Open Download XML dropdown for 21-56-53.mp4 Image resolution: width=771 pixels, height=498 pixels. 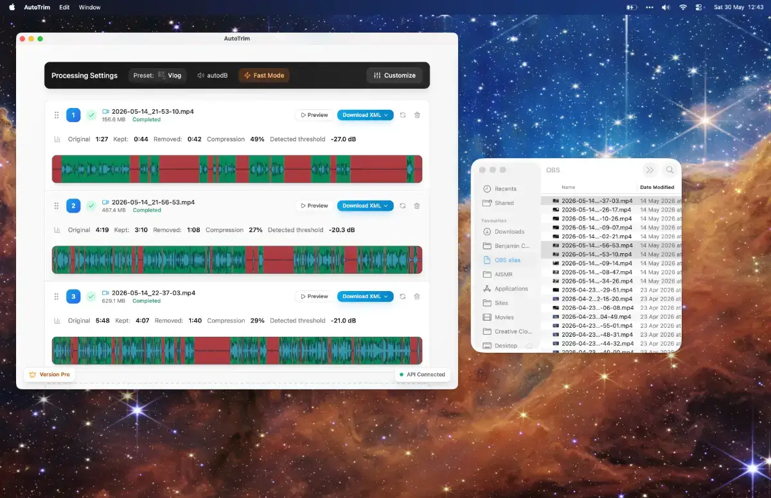click(365, 206)
